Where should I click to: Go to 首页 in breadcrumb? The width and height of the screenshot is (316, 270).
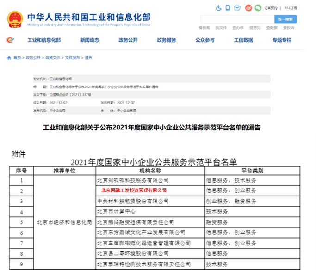tap(17, 58)
